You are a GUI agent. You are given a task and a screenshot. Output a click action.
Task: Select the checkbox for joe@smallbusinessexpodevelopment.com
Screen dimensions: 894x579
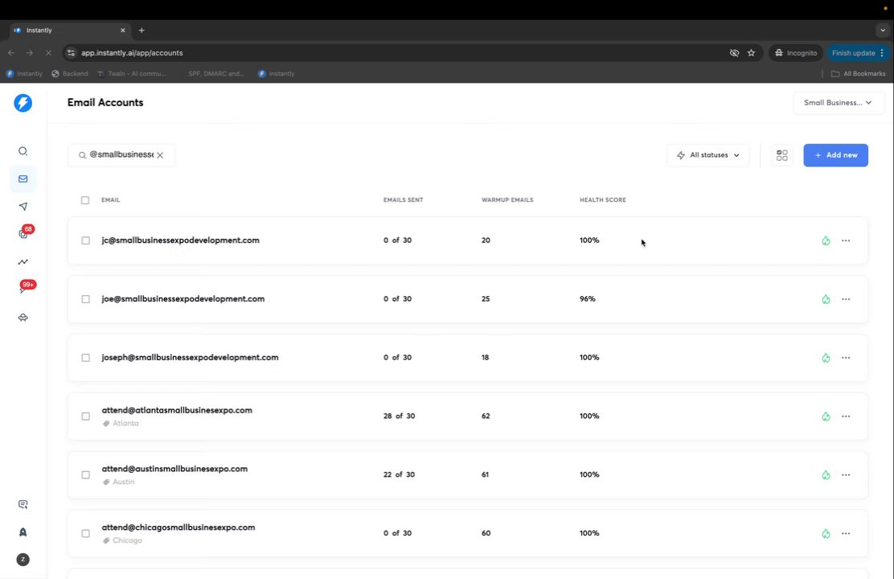pos(85,299)
